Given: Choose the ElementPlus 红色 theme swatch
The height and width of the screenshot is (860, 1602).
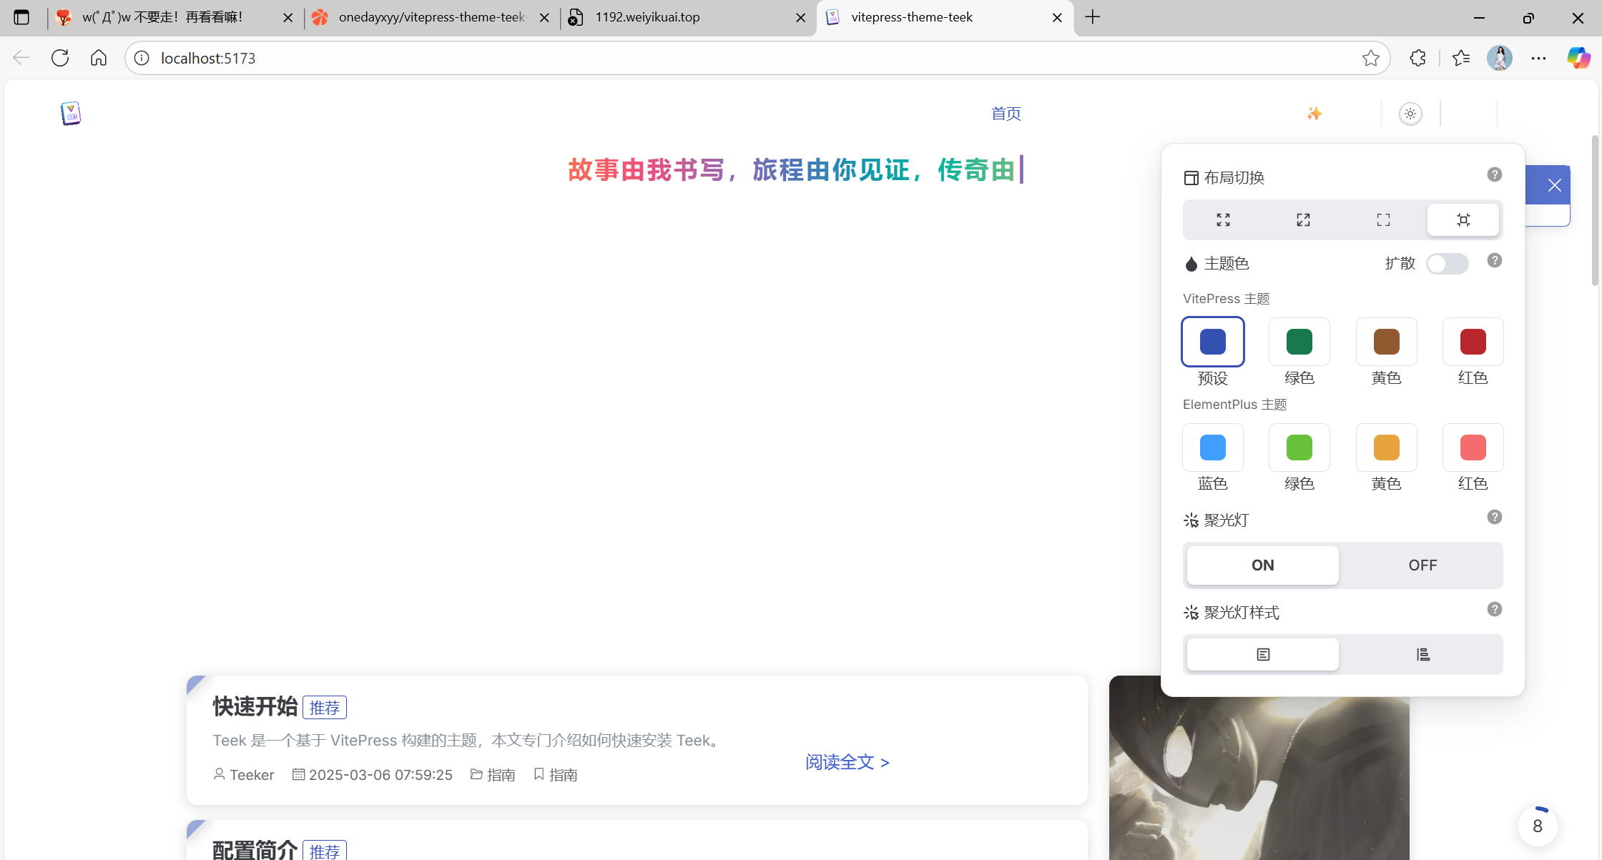Looking at the screenshot, I should (x=1473, y=448).
